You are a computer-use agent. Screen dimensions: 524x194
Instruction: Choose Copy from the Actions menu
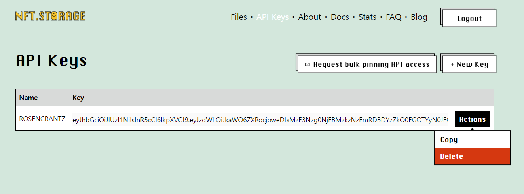tap(472, 140)
